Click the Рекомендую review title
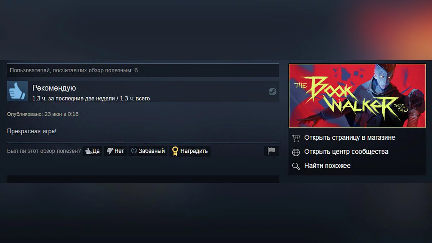Viewport: 432px width, 243px height. 54,88
